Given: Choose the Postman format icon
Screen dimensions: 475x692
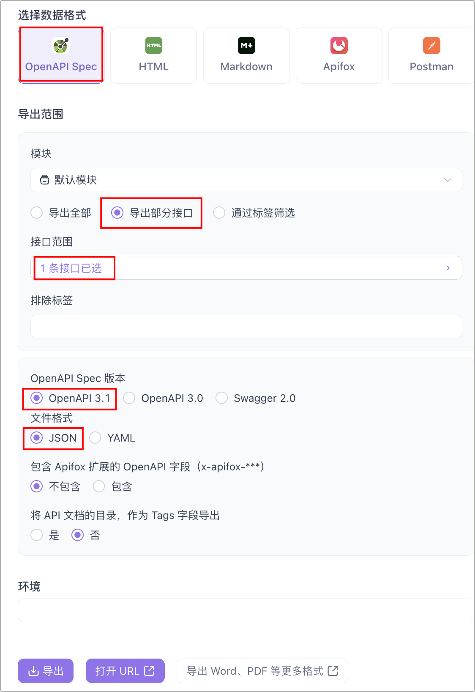Looking at the screenshot, I should point(431,46).
